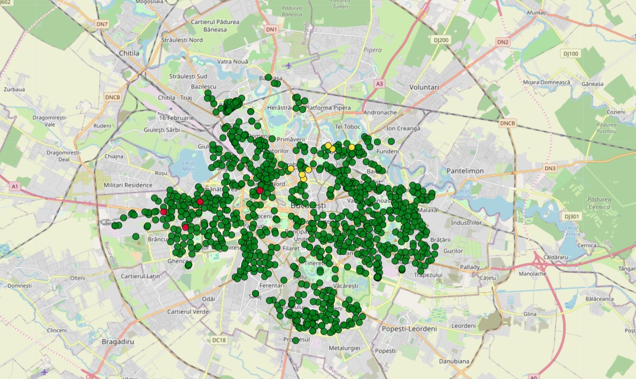Click the A3 motorway shield
This screenshot has width=636, height=379.
point(379,84)
